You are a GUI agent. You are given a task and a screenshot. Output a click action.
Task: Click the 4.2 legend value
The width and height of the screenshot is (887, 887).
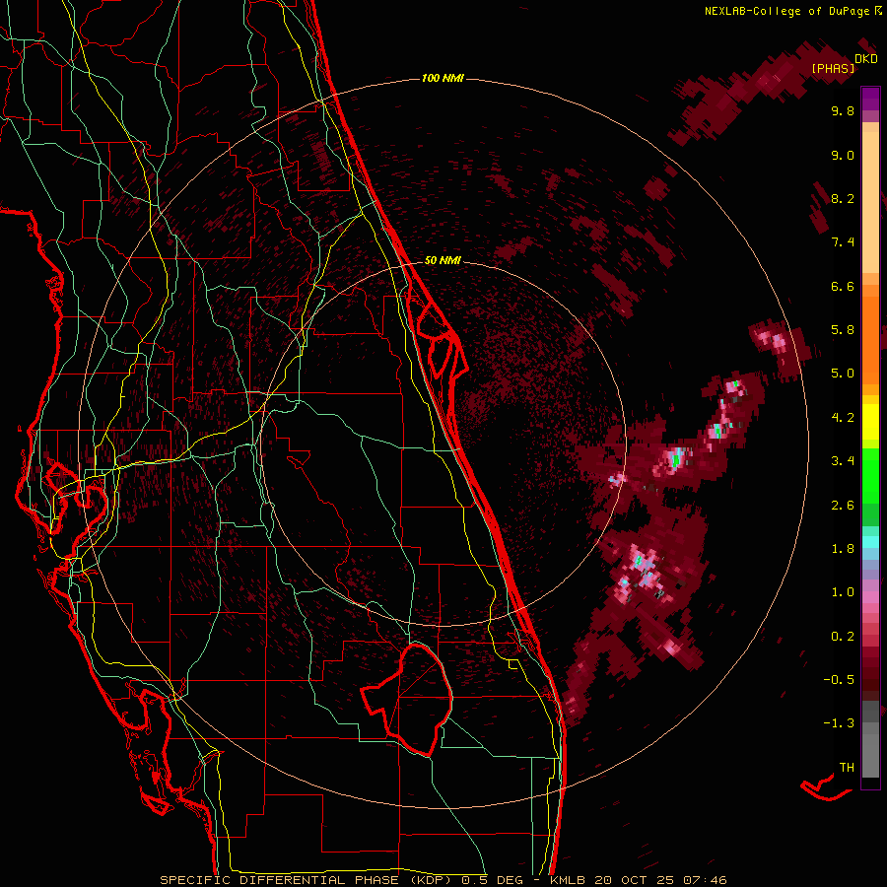843,418
